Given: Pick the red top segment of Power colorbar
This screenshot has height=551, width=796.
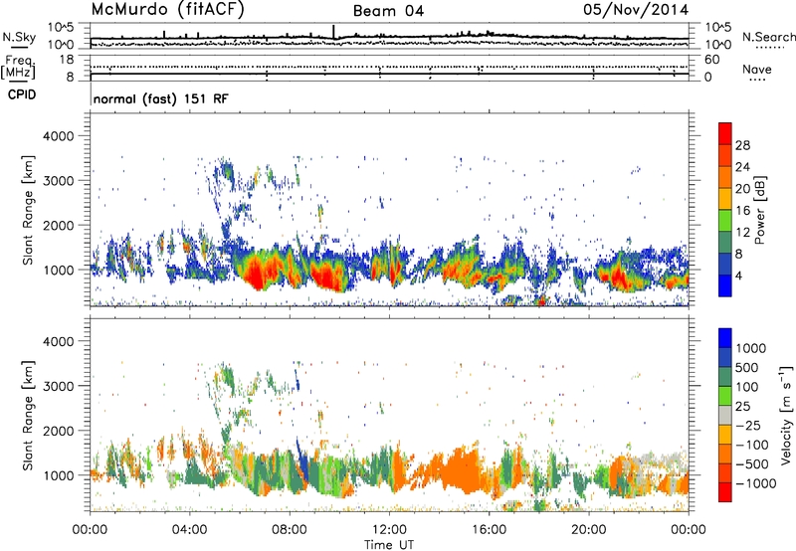Looking at the screenshot, I should click(725, 134).
